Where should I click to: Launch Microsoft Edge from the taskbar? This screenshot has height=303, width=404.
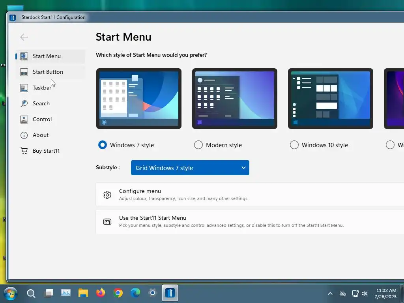click(135, 293)
